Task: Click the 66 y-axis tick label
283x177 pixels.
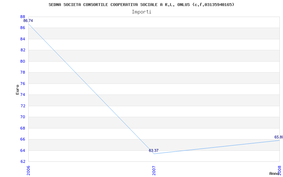Action: tap(23, 139)
